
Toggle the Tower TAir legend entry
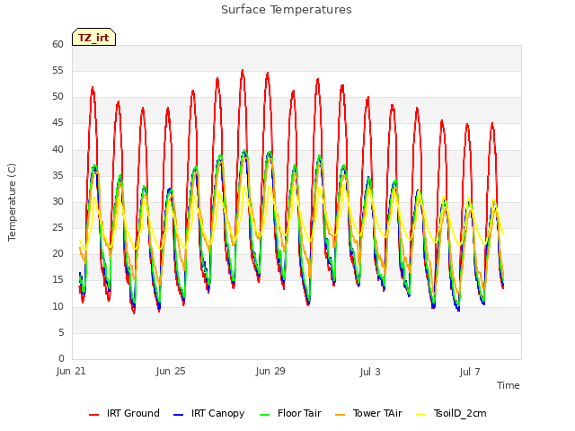pyautogui.click(x=368, y=413)
